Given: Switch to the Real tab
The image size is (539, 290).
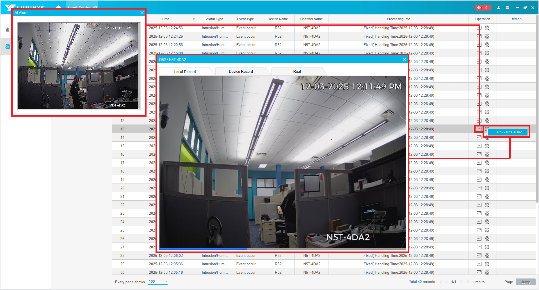Looking at the screenshot, I should tap(297, 71).
